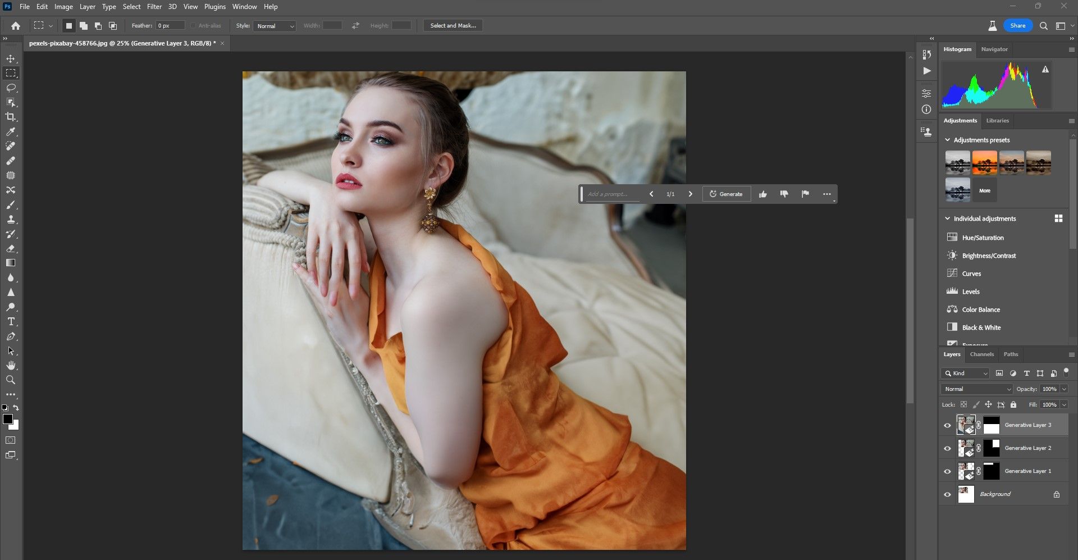Click the thumbs up icon in taskbar
Screen dimensions: 1078x560
tap(762, 194)
